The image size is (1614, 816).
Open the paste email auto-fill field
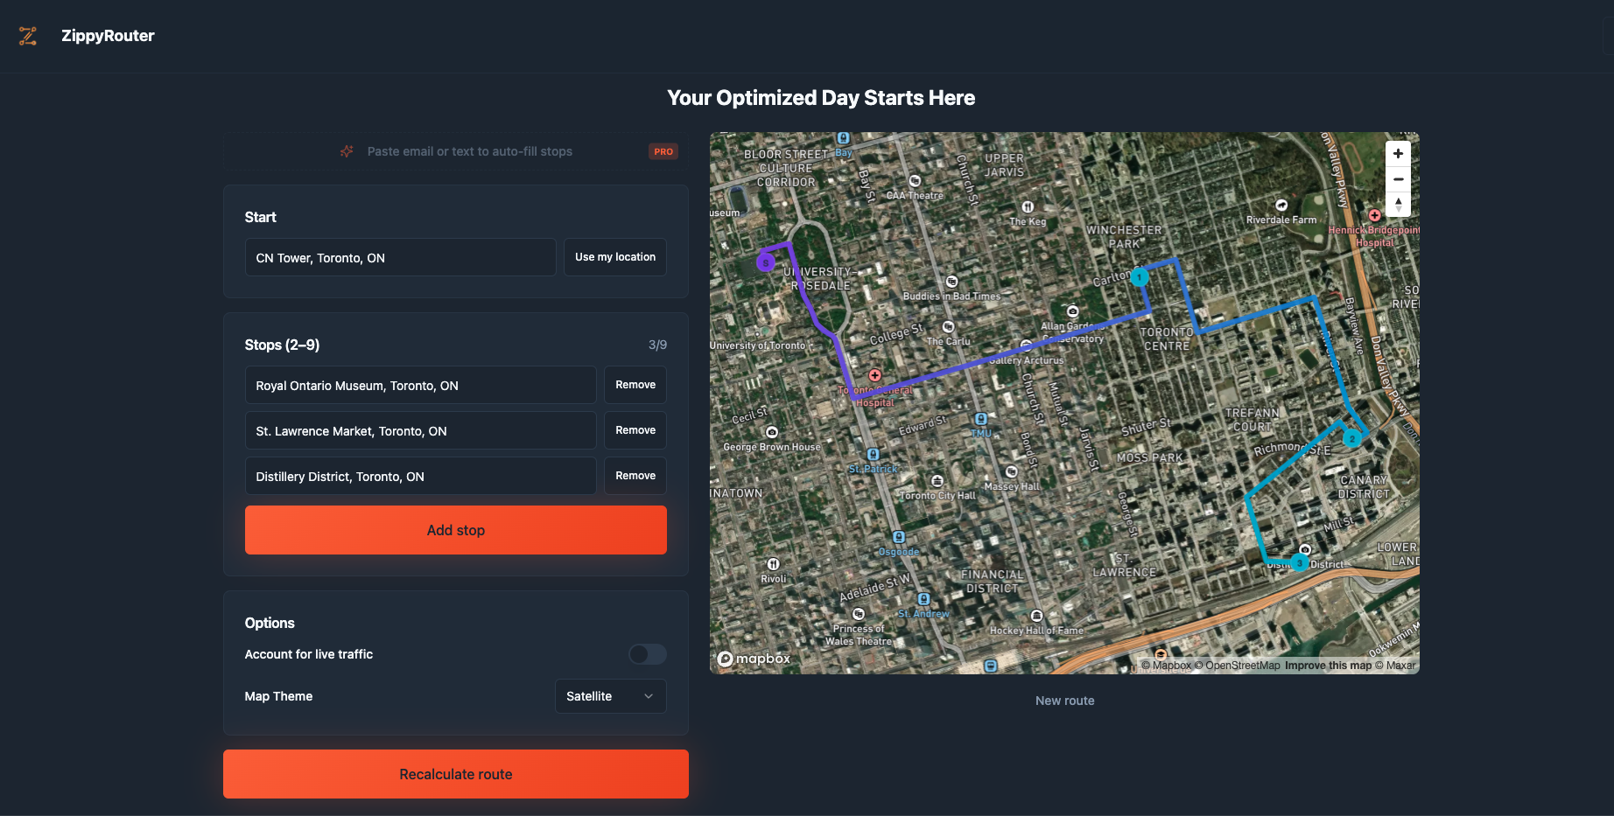point(469,150)
